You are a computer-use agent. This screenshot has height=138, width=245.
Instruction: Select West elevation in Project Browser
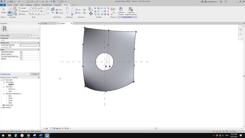click(x=10, y=103)
